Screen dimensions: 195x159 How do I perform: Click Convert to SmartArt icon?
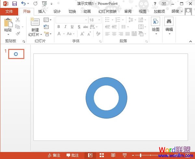click(x=141, y=34)
